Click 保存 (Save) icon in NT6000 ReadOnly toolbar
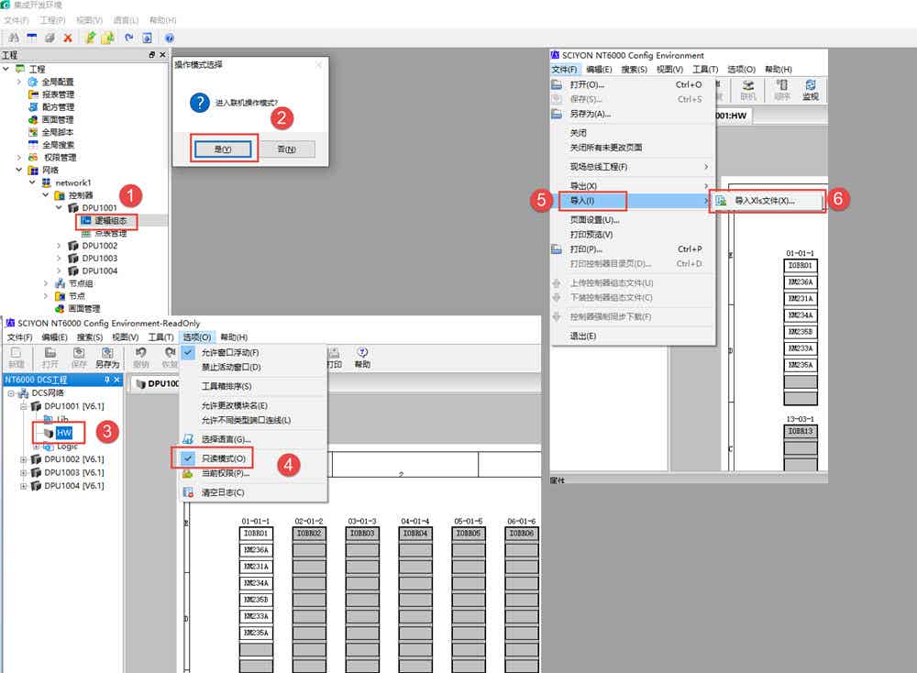Screen dimensions: 917x673 coord(79,358)
